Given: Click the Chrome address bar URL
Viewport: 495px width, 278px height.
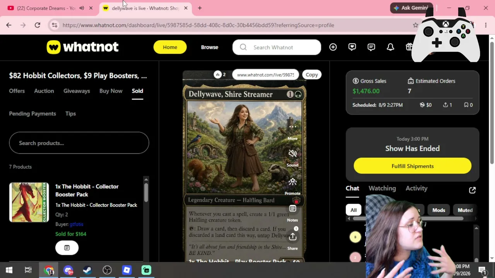Looking at the screenshot, I should [198, 25].
